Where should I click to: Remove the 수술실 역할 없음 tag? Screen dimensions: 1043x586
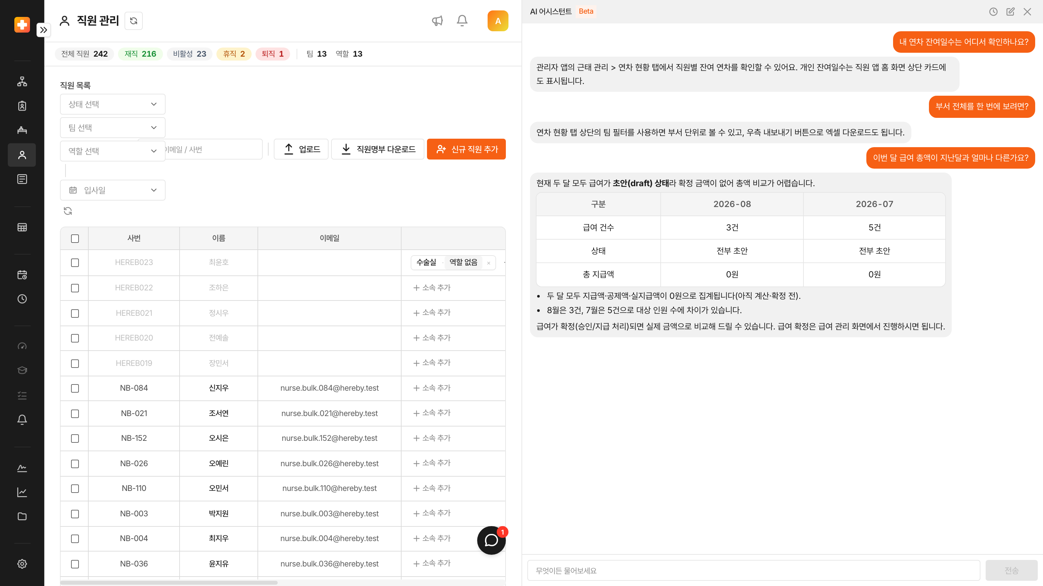(489, 263)
